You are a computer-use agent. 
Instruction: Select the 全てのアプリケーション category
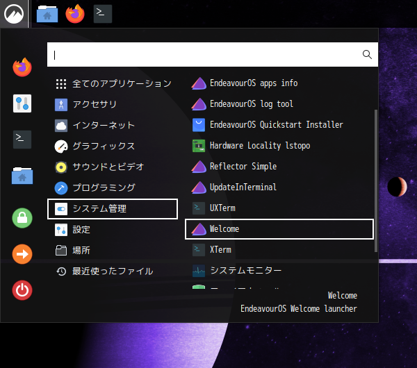coord(113,84)
